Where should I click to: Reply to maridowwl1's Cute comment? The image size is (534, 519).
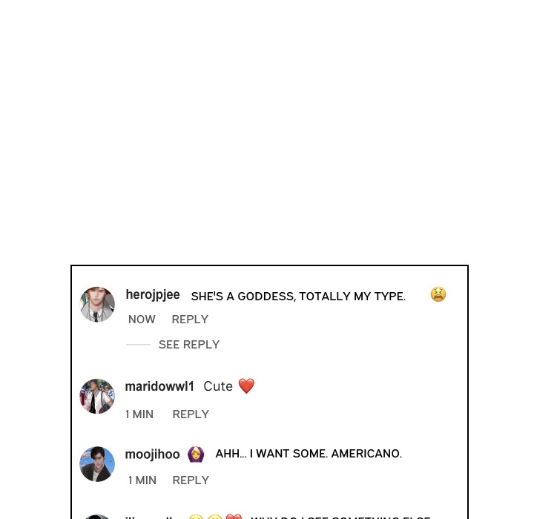point(191,414)
